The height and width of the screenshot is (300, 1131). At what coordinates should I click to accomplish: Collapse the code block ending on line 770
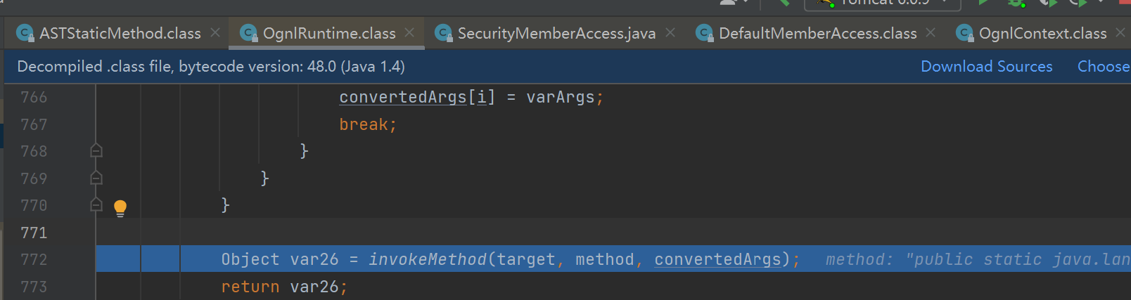coord(96,205)
